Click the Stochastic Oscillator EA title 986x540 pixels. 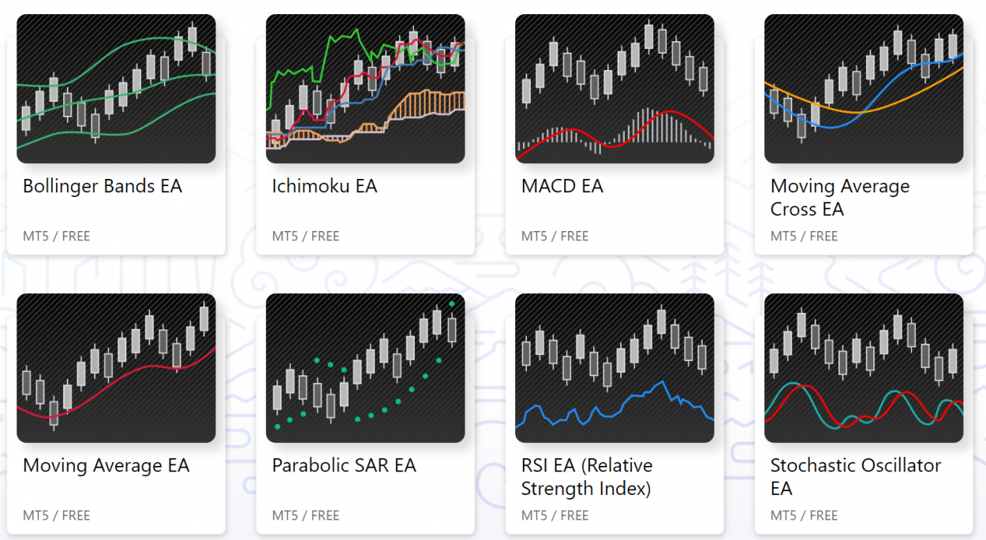pos(856,477)
